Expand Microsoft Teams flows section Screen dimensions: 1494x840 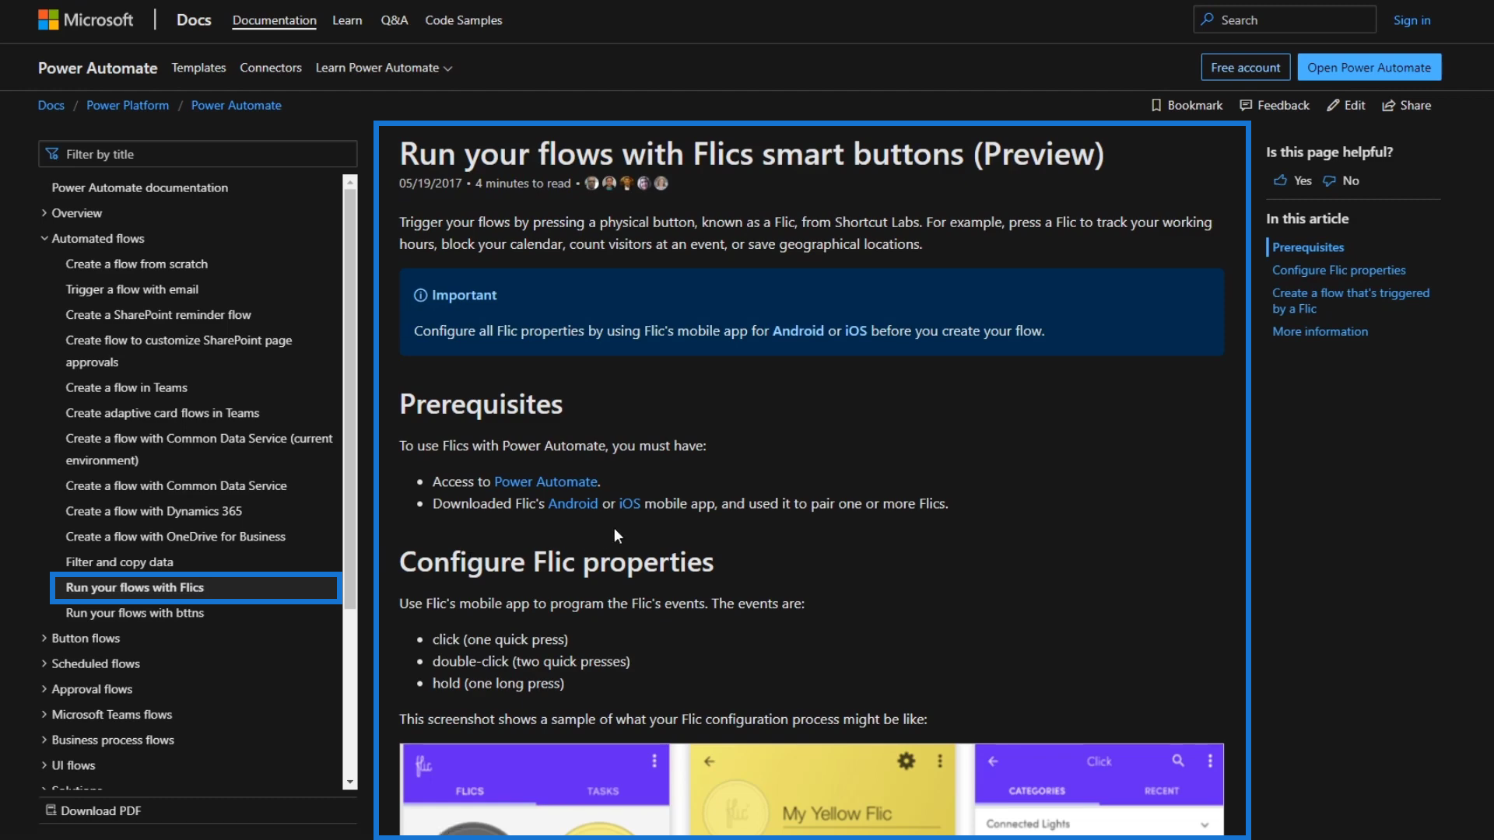click(x=44, y=715)
